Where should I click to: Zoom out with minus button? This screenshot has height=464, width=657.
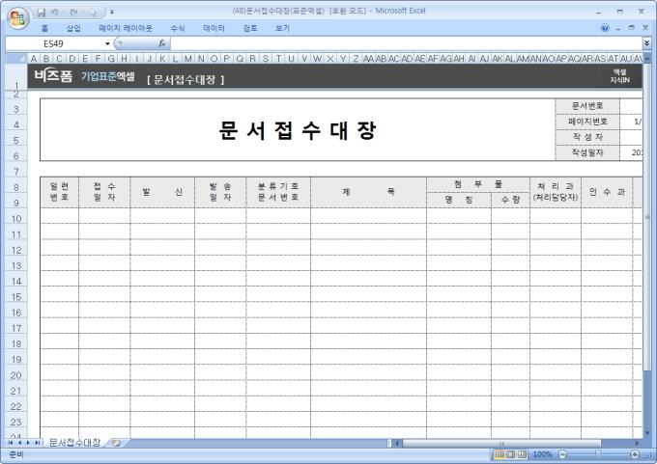coord(562,454)
